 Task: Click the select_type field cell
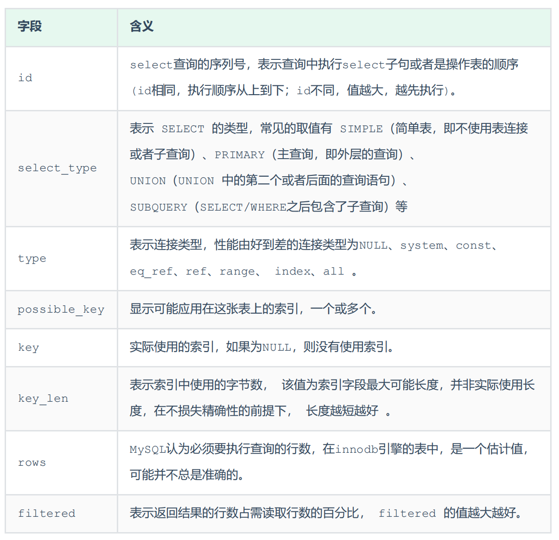[61, 168]
